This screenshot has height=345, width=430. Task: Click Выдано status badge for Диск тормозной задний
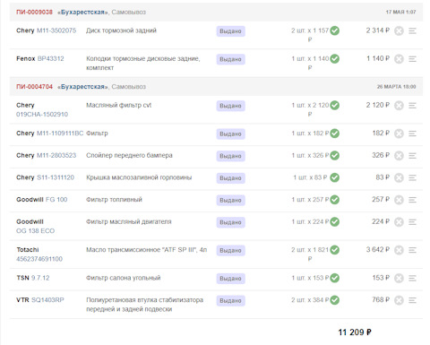click(231, 31)
